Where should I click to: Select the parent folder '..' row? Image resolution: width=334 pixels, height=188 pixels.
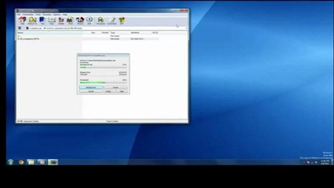click(88, 36)
